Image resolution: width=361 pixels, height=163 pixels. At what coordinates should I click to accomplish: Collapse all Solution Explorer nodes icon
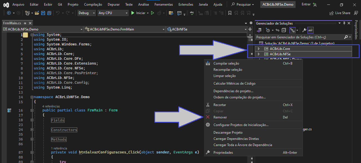284,30
